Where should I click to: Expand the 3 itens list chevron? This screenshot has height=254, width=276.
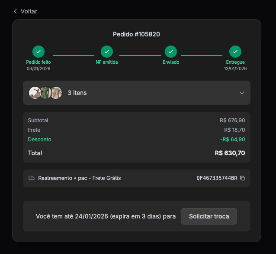pyautogui.click(x=242, y=93)
